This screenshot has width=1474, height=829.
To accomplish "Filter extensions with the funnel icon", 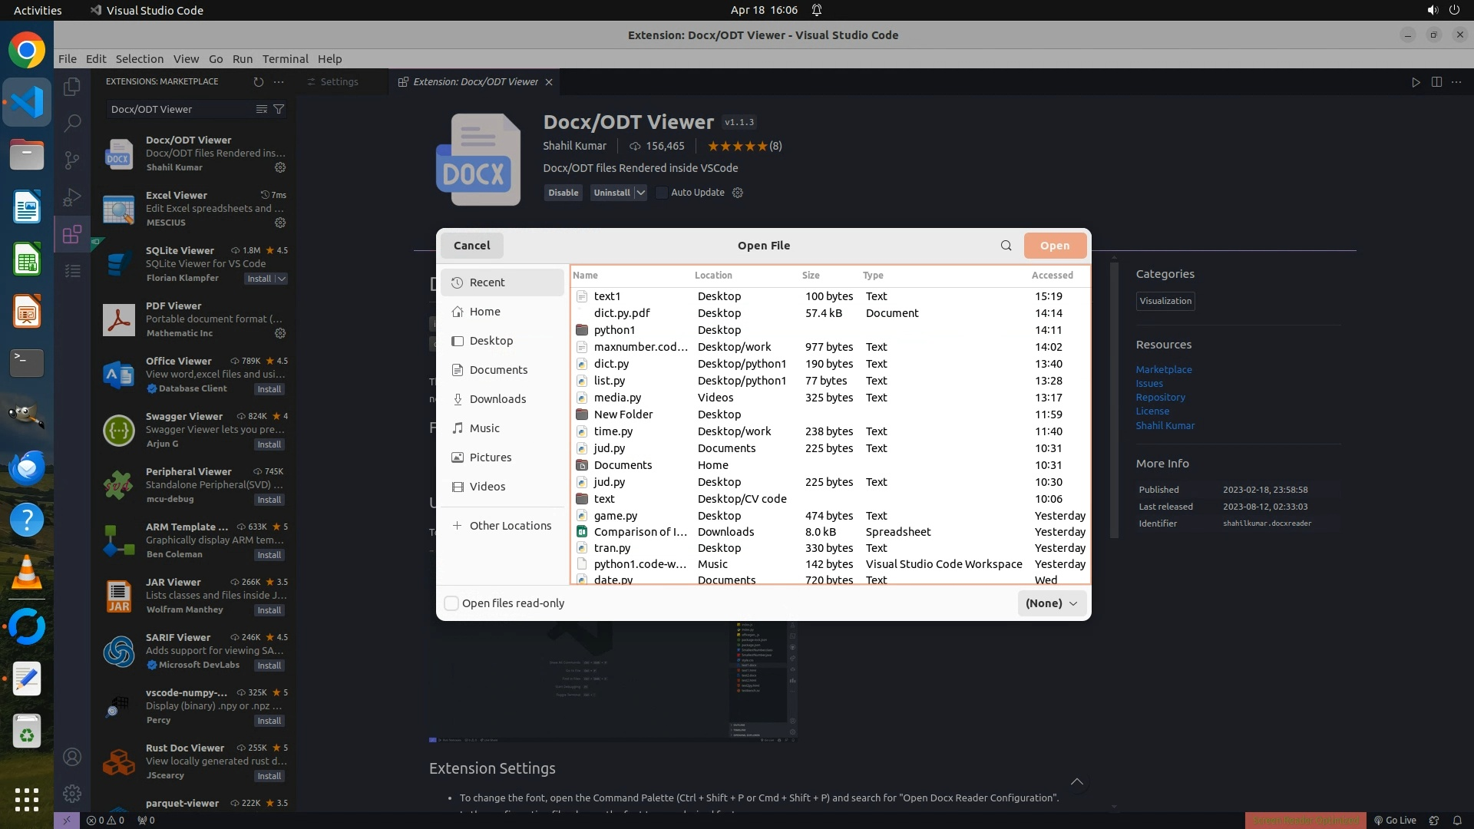I will (279, 110).
